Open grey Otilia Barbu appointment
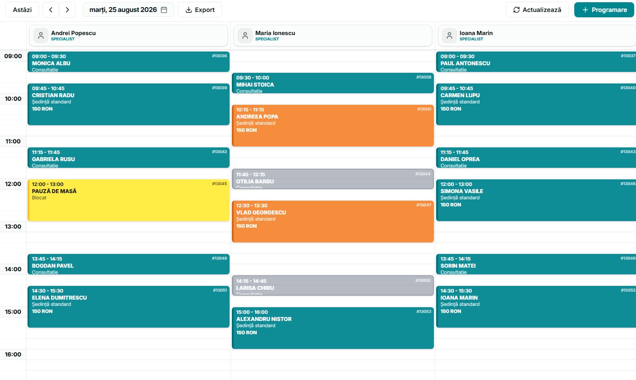 click(333, 179)
